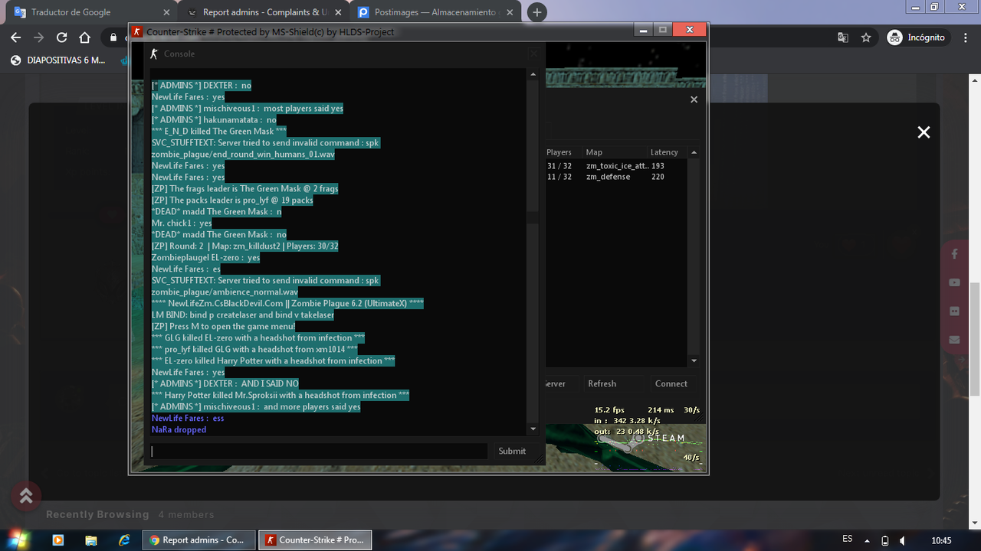Click server list scrollbar down arrow
Image resolution: width=981 pixels, height=551 pixels.
tap(694, 360)
